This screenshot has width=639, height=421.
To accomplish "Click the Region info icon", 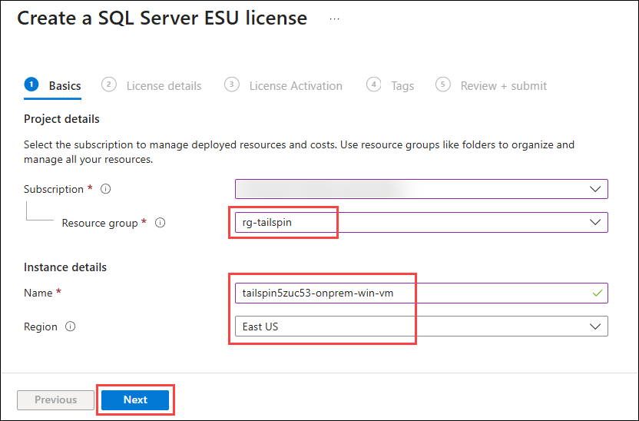I will click(x=70, y=327).
